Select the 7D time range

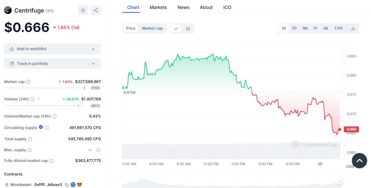[x=294, y=28]
